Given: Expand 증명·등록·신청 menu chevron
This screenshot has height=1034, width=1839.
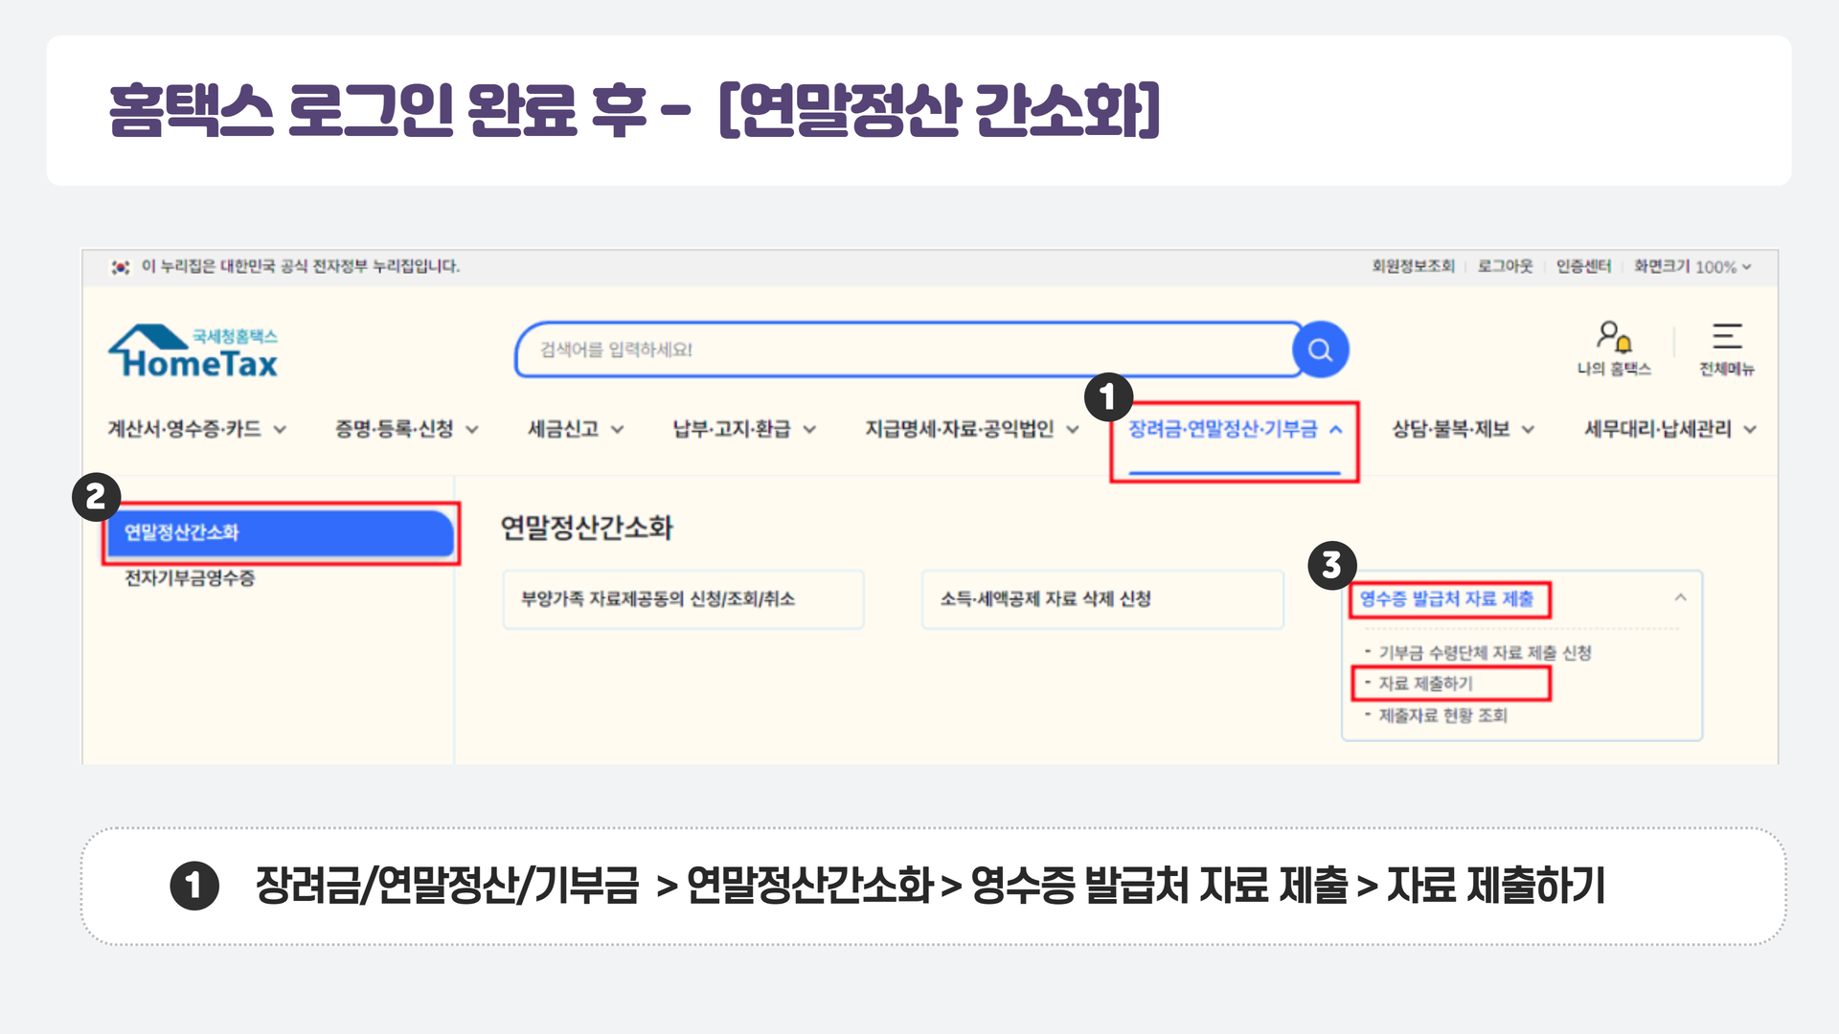Looking at the screenshot, I should coord(472,430).
